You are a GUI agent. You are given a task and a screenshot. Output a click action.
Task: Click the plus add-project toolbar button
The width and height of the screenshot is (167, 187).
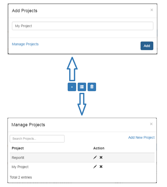(x=72, y=87)
